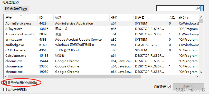Screen dimensions: 209x94
Task: Click the search magnifier icon
Action: click(198, 8)
